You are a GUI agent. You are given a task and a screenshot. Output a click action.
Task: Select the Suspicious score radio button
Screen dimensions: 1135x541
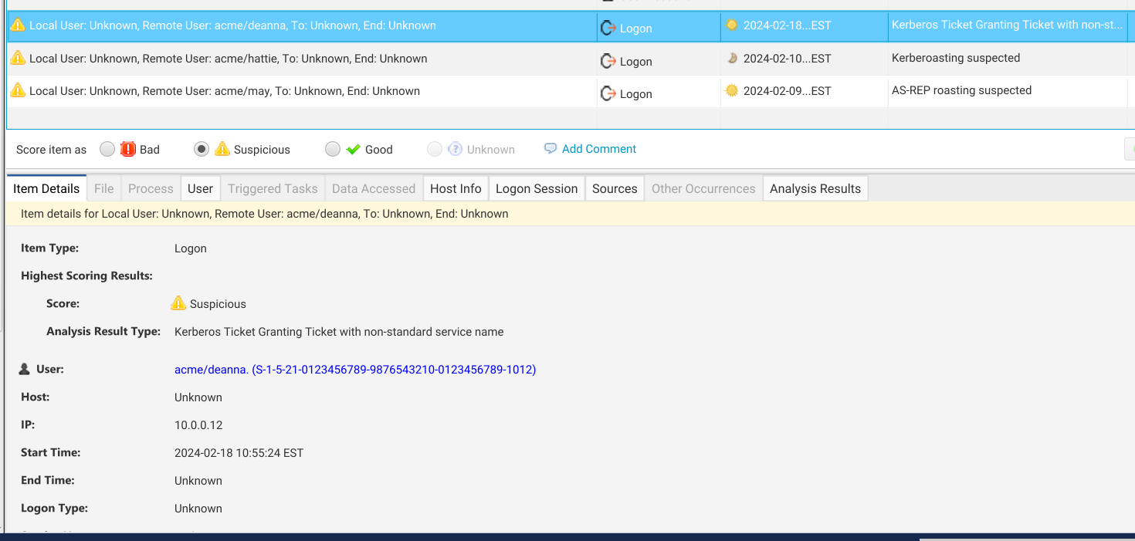202,149
